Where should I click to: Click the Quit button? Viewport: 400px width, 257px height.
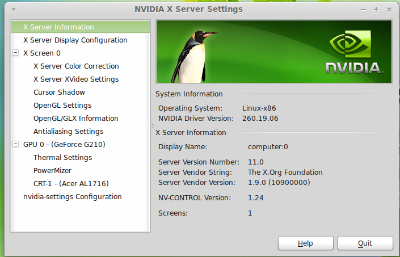(365, 243)
